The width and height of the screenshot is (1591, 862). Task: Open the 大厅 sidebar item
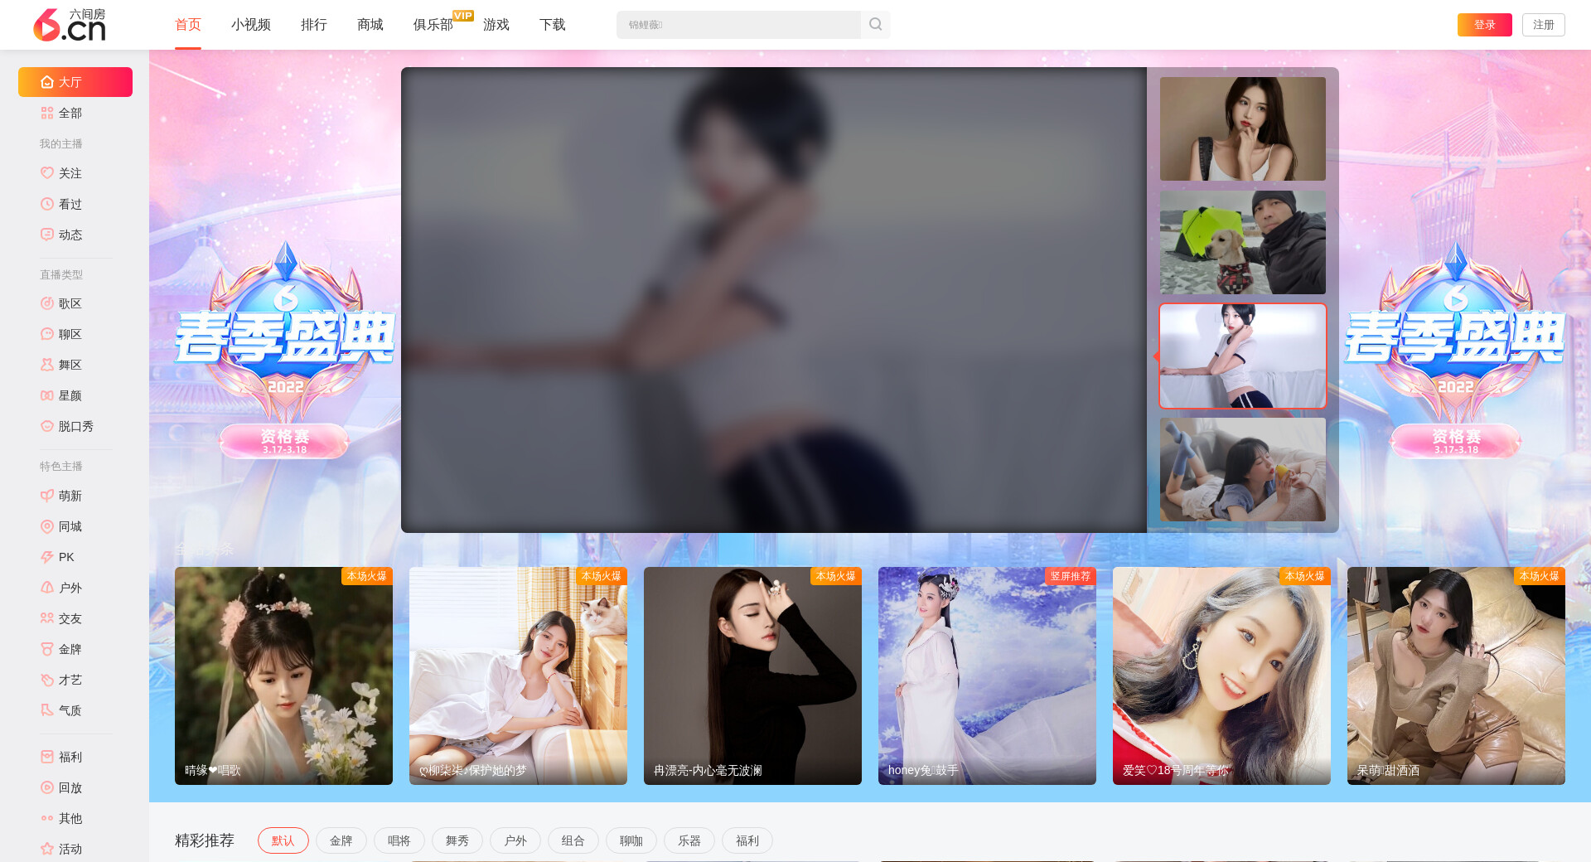[75, 82]
